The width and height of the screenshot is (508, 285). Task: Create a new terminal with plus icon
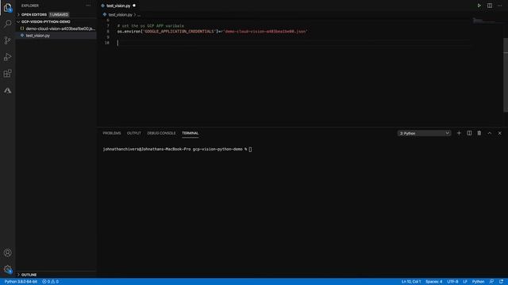(x=459, y=133)
